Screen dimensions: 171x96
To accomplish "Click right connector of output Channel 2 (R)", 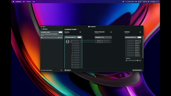I will click(110, 42).
